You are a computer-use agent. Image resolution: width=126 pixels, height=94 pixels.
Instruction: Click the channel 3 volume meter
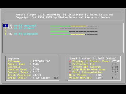point(74,32)
